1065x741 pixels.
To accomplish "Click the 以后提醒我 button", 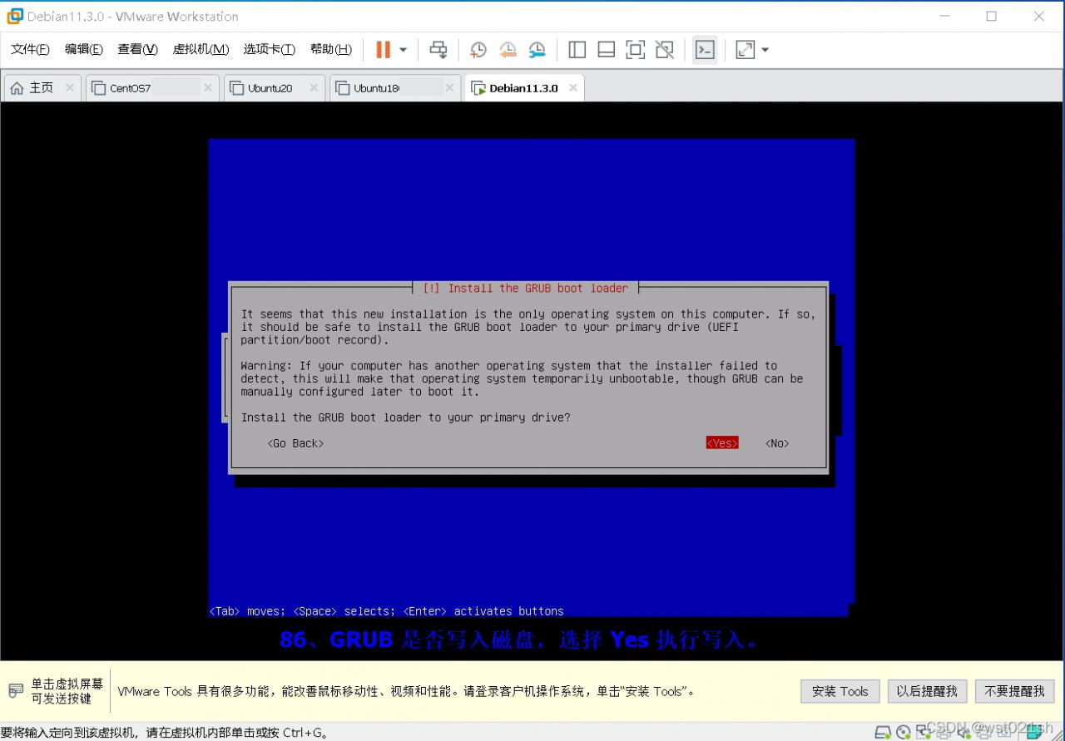I will pyautogui.click(x=927, y=691).
